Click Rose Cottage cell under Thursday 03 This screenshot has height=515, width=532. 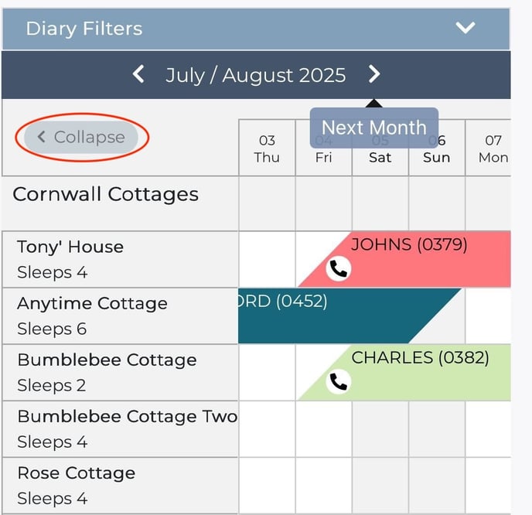click(267, 486)
